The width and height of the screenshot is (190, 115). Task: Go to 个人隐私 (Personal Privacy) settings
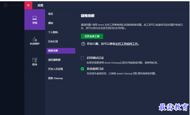(53, 32)
